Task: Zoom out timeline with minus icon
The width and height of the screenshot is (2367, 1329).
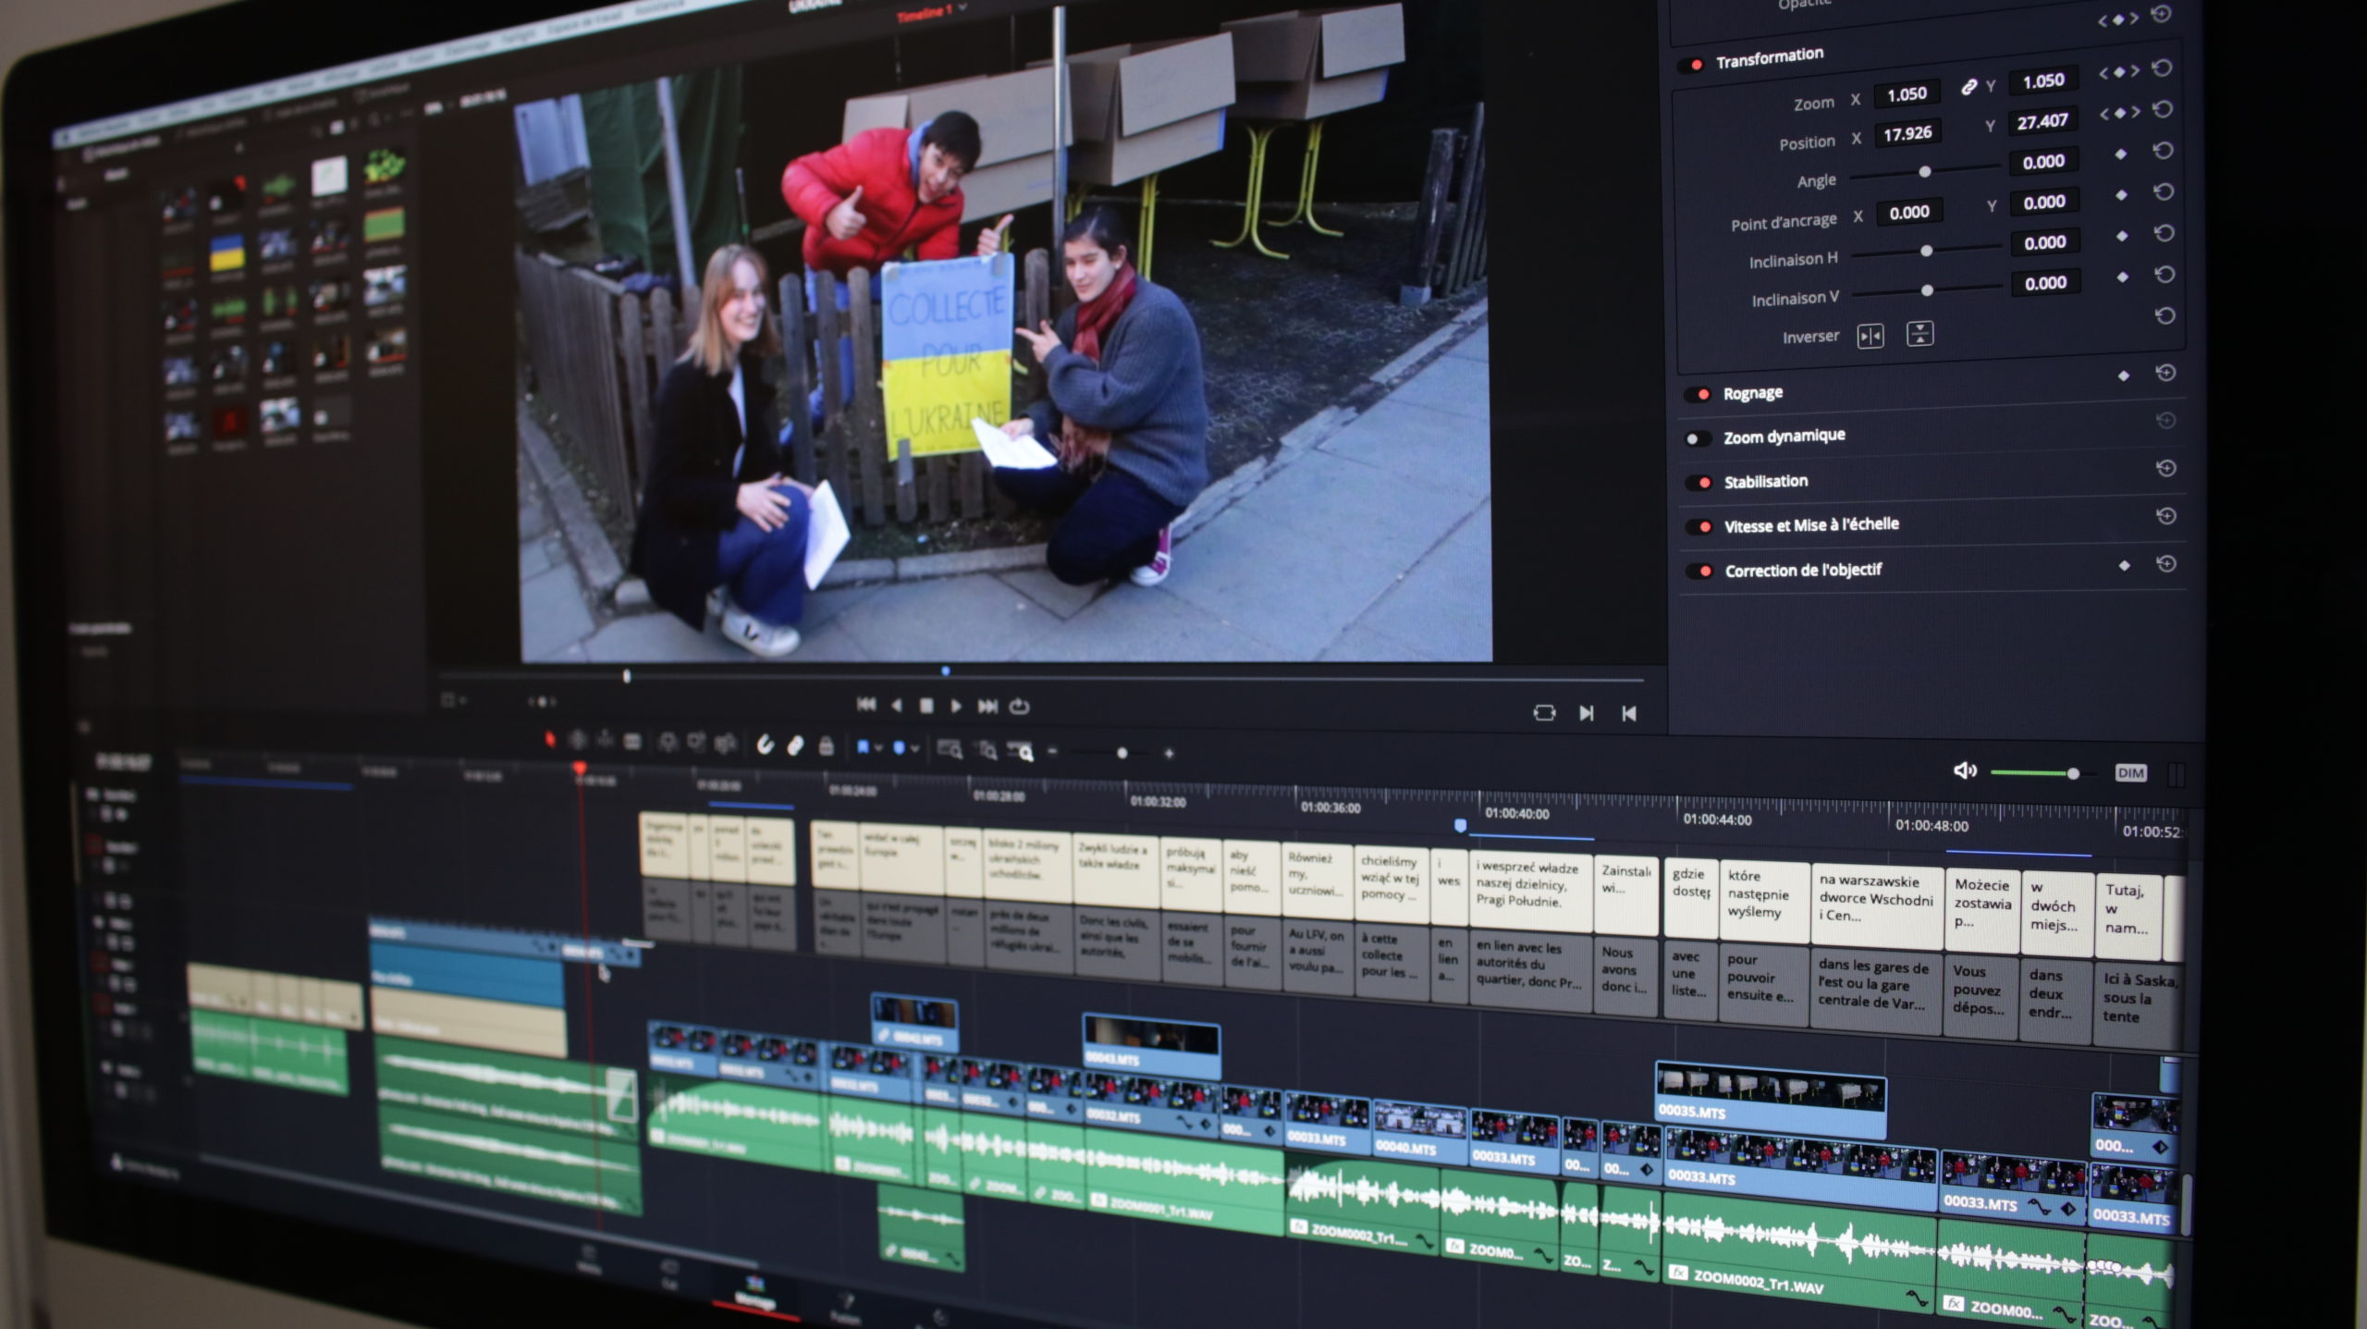Action: pyautogui.click(x=1052, y=751)
